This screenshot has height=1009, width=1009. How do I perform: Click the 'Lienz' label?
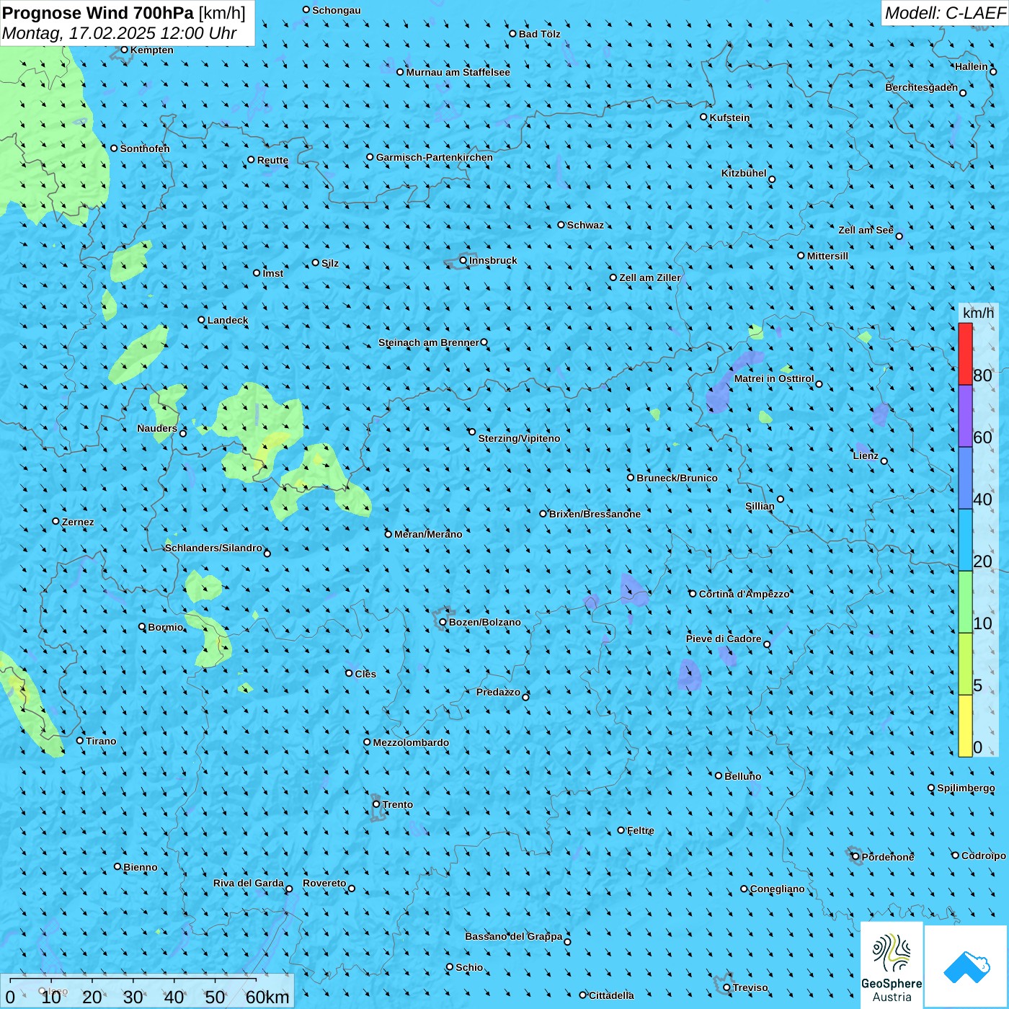click(866, 455)
